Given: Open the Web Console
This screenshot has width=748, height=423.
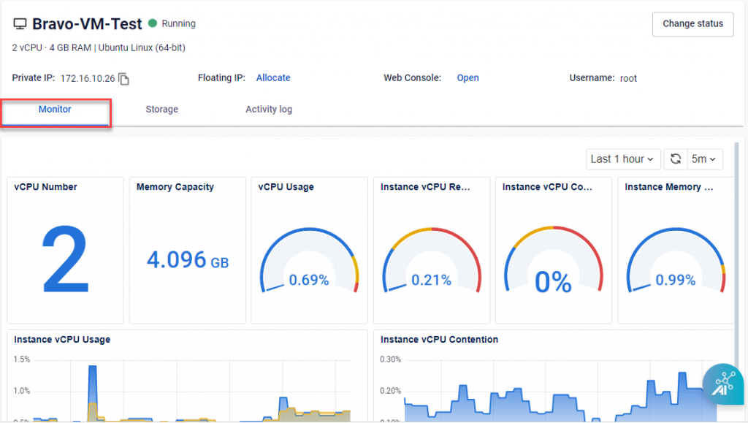Looking at the screenshot, I should [x=467, y=77].
